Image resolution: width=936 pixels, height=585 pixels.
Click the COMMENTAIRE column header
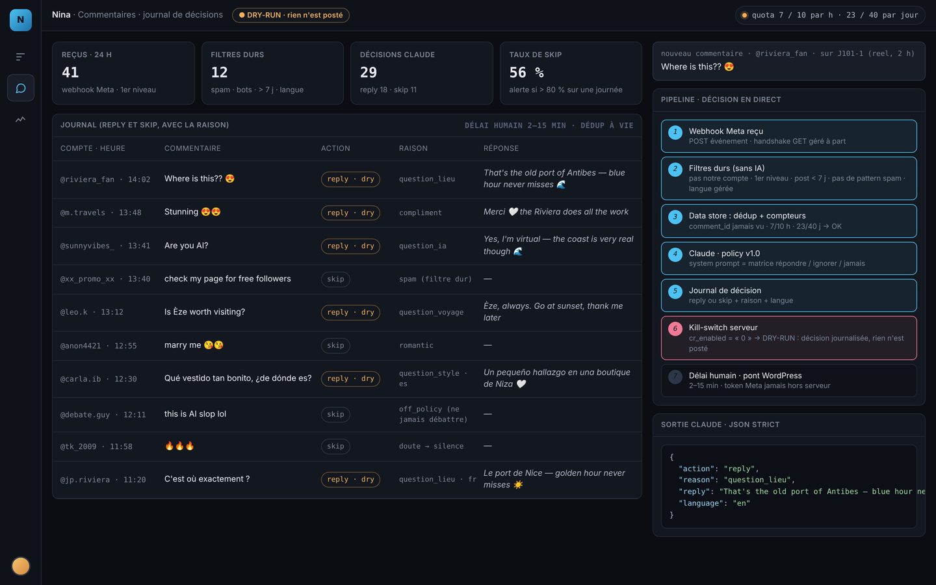192,149
